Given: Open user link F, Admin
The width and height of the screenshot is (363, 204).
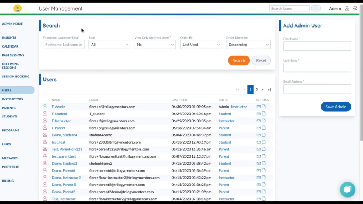Looking at the screenshot, I should [x=58, y=107].
